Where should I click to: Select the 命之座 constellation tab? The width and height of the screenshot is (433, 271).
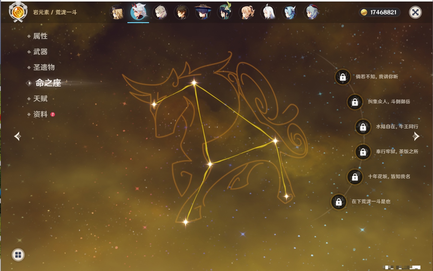[x=48, y=83]
